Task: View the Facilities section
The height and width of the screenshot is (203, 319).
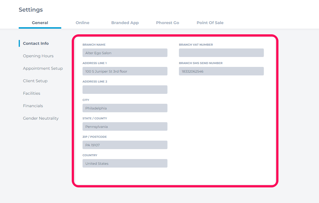Action: (x=31, y=93)
